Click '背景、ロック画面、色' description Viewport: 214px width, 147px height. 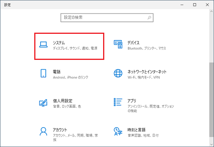pos(67,107)
